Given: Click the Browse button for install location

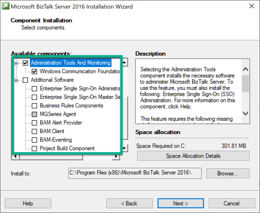Looking at the screenshot, I should click(227, 173).
